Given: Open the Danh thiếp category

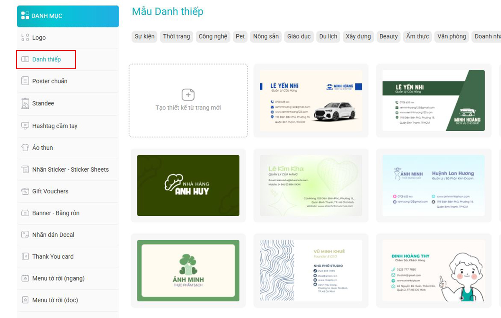Looking at the screenshot, I should pos(46,59).
